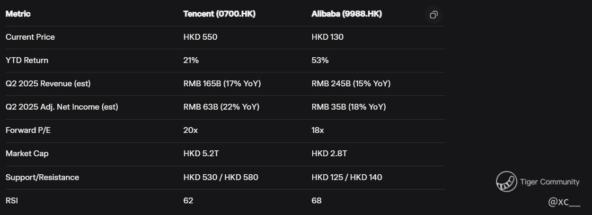The height and width of the screenshot is (215, 592).
Task: Click Tencent's RMB 165B revenue cell
Action: point(222,84)
